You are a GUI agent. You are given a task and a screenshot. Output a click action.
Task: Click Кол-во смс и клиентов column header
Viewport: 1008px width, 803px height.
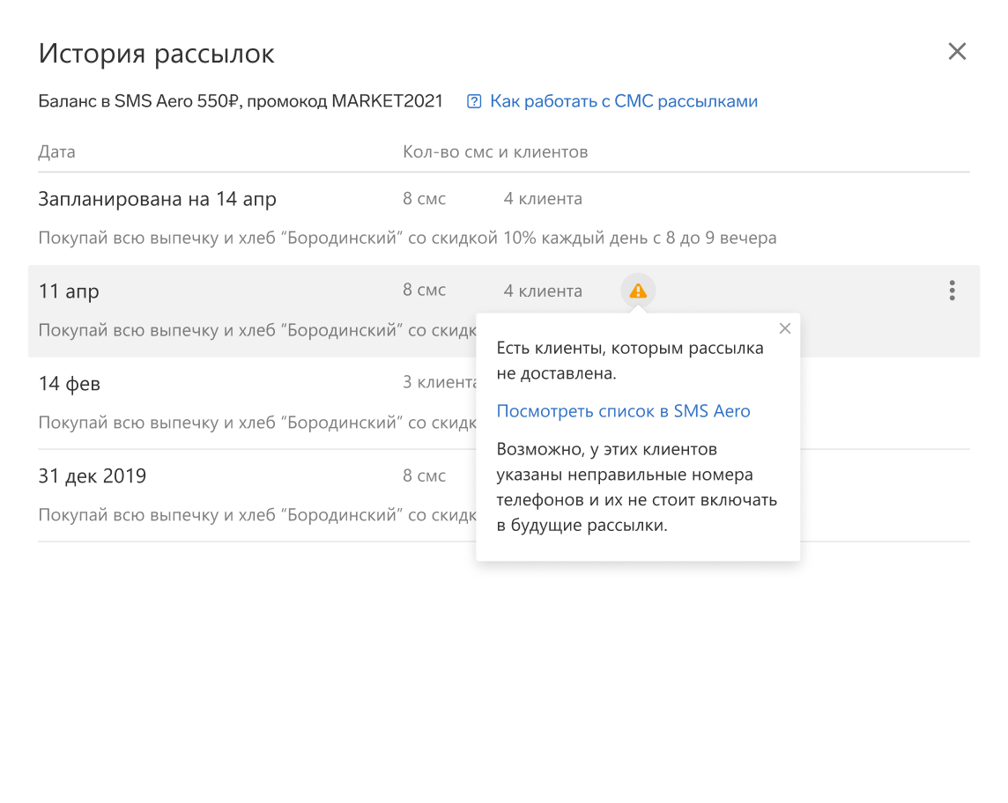click(495, 152)
